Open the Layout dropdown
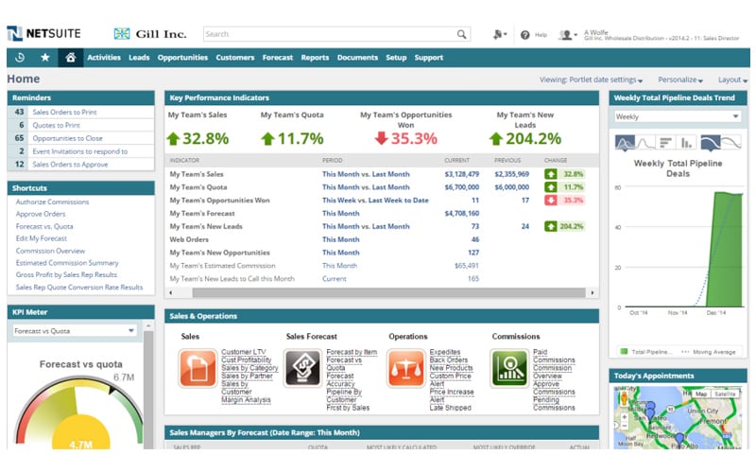 click(x=733, y=79)
